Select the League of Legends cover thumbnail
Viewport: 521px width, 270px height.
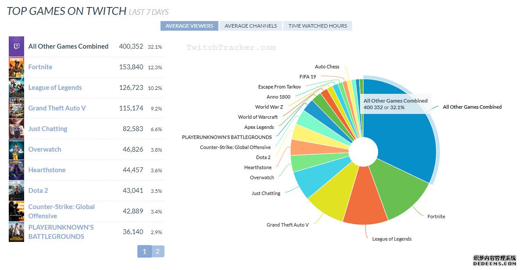16,88
